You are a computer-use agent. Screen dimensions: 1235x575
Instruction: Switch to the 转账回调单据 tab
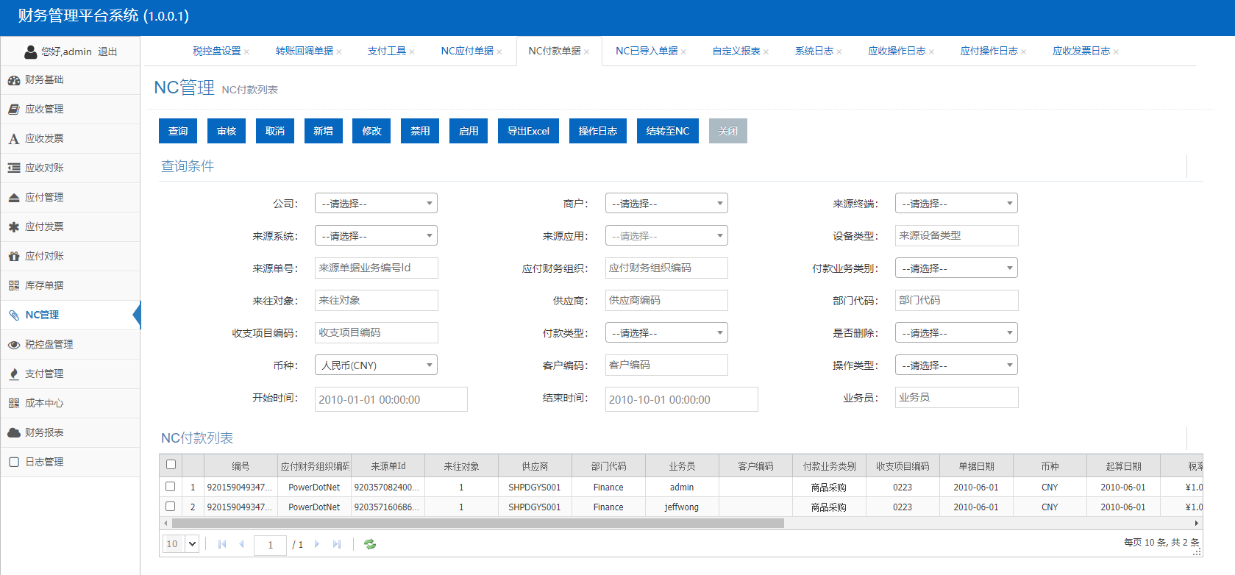(x=304, y=51)
